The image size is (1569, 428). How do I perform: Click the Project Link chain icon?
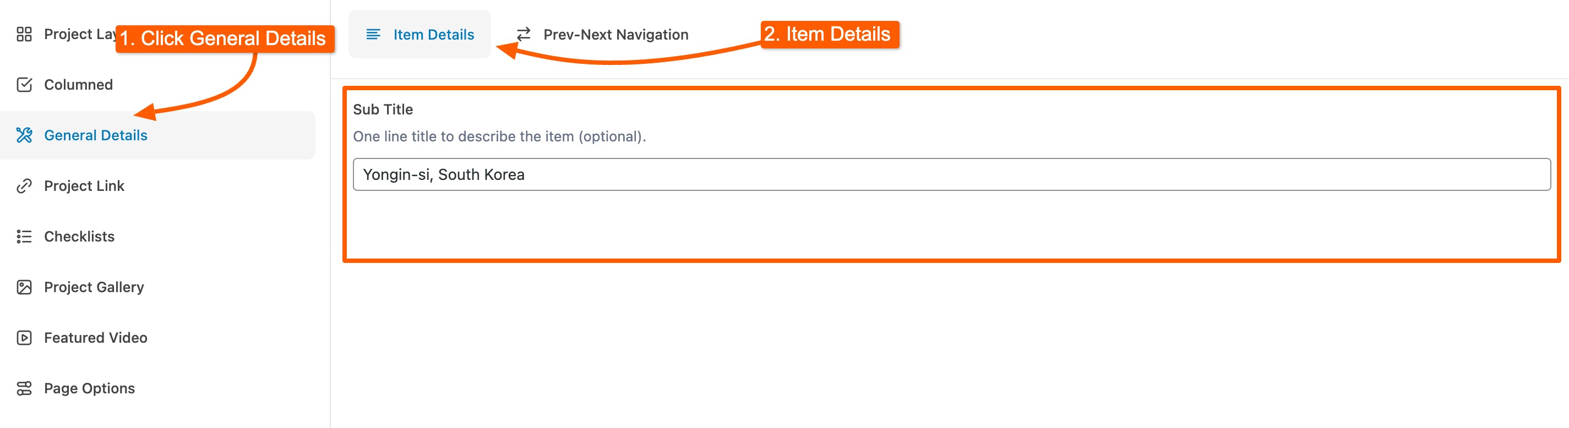[x=24, y=186]
